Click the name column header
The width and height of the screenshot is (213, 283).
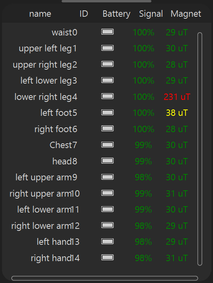pos(40,14)
